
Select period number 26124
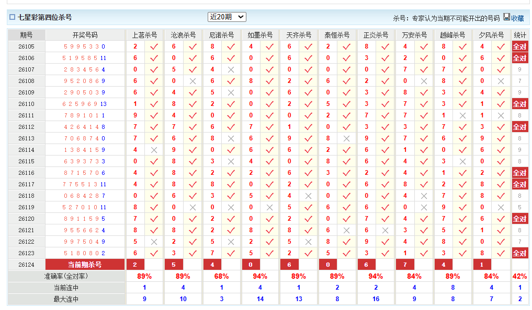click(x=27, y=264)
